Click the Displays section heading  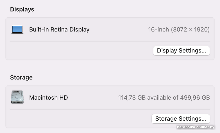(22, 10)
